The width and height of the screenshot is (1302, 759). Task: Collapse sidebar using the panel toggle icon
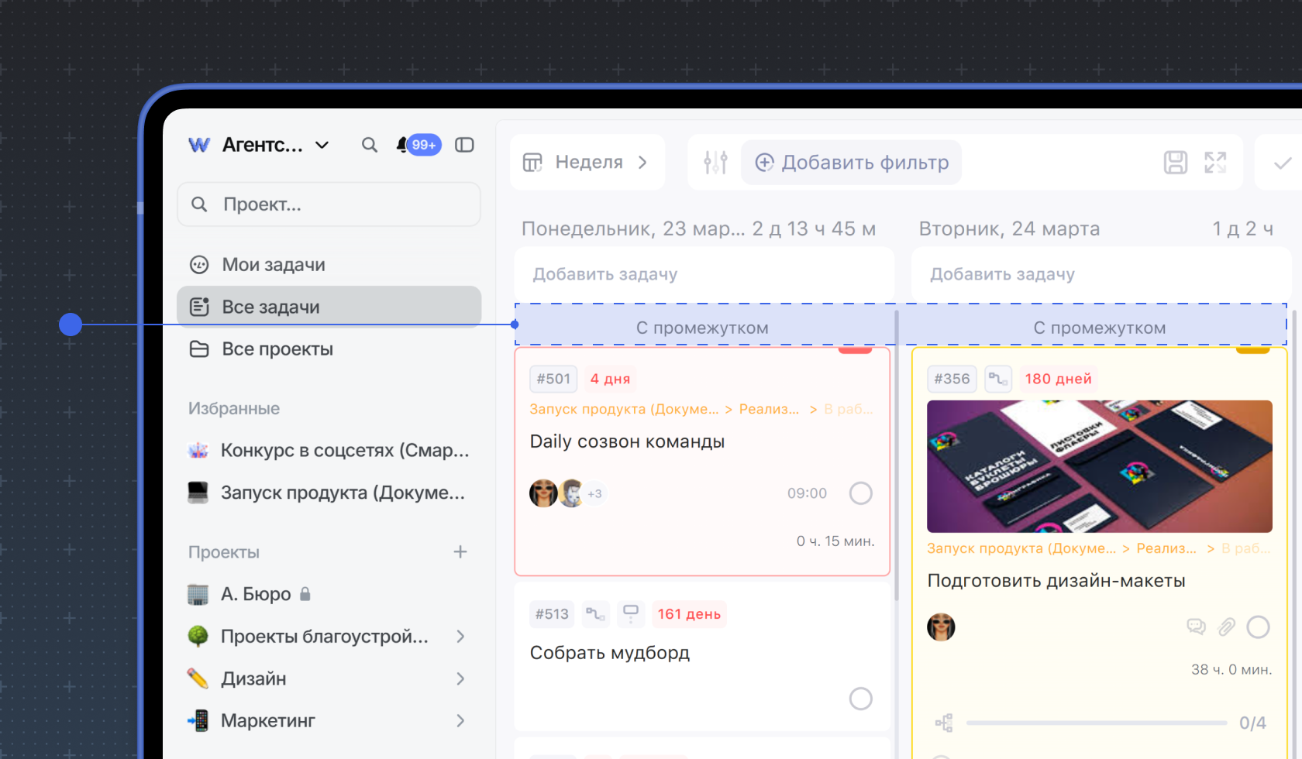tap(464, 145)
